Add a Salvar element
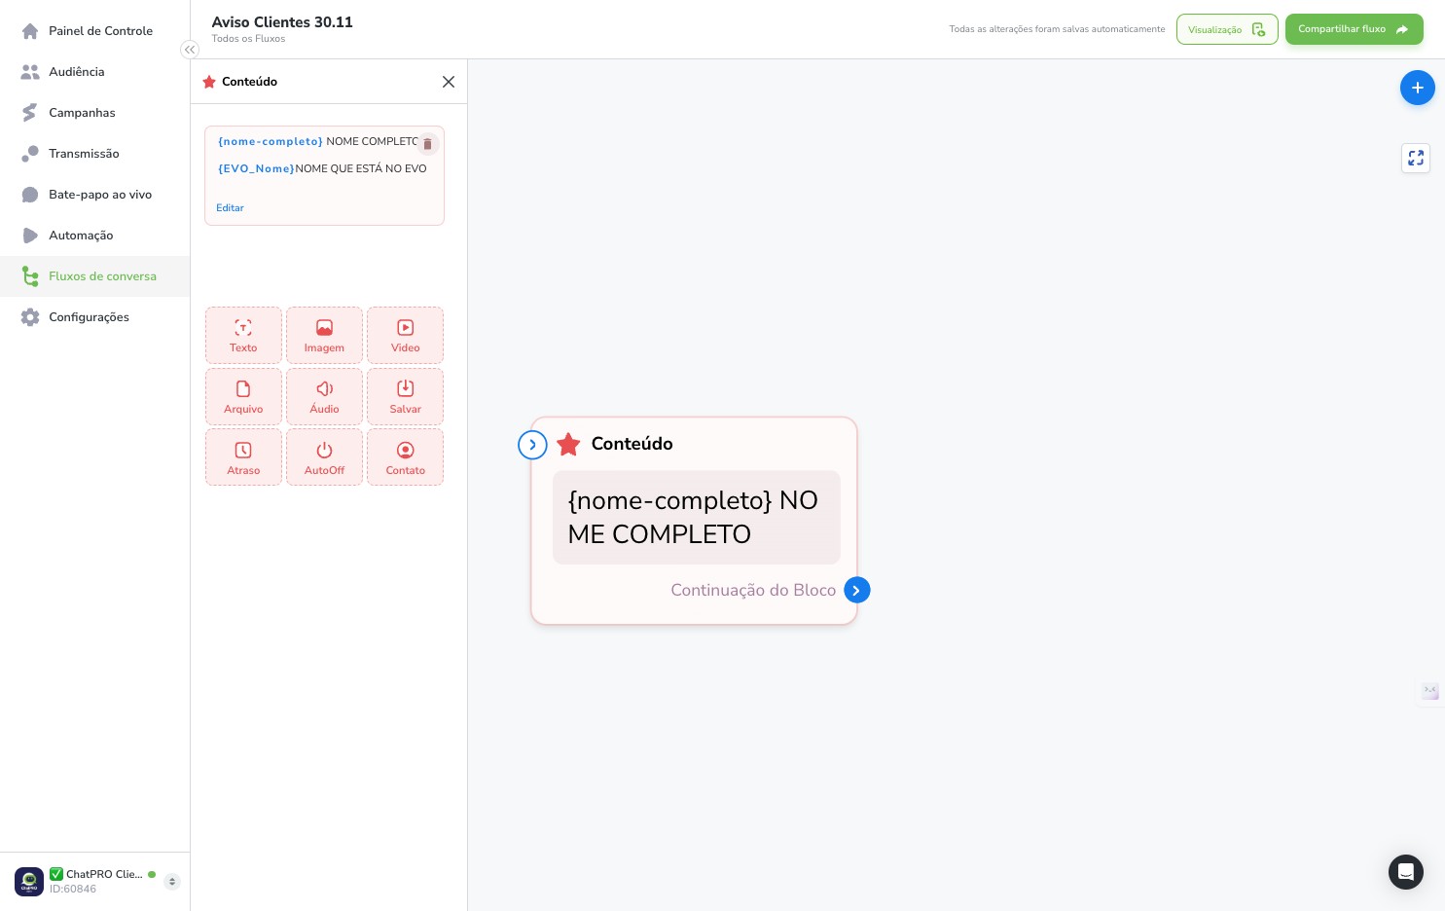This screenshot has width=1445, height=911. 405,397
